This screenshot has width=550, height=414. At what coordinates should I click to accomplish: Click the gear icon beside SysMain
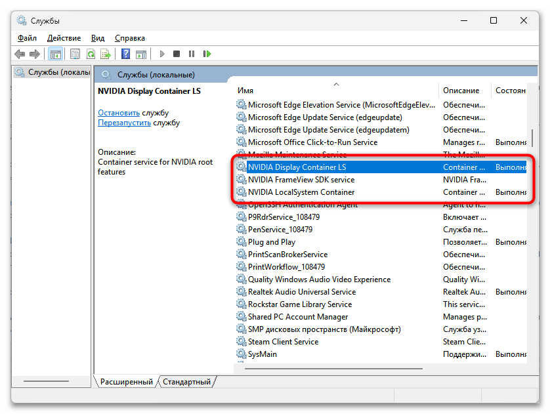pos(242,354)
